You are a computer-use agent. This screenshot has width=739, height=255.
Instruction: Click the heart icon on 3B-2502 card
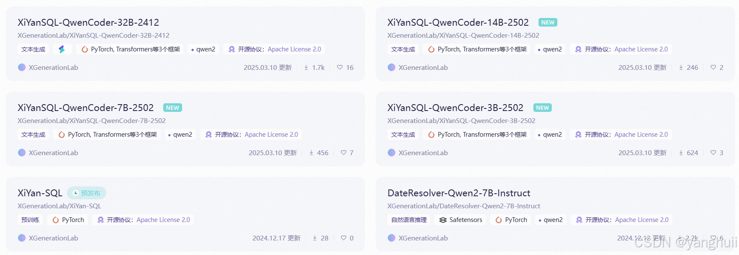(x=713, y=153)
